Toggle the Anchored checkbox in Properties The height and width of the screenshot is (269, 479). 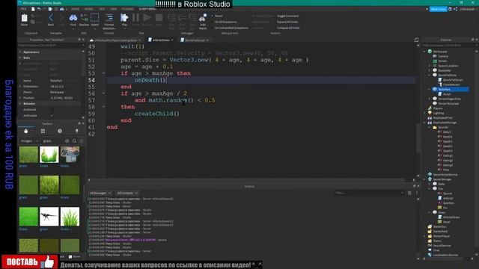click(52, 110)
